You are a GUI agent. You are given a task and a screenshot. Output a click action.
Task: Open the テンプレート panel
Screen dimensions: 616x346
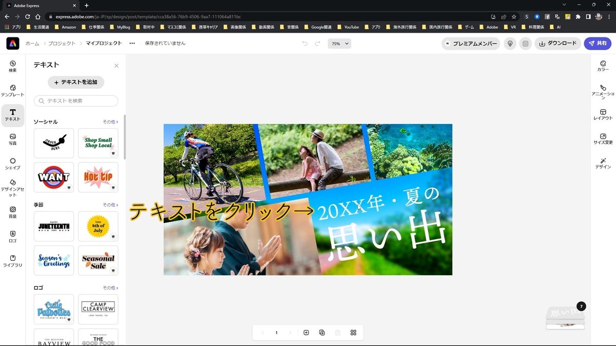point(13,91)
